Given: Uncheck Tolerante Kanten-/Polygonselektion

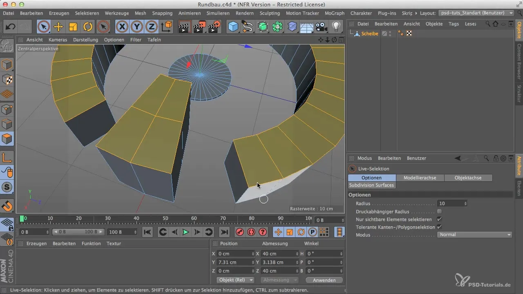Looking at the screenshot, I should pos(440,227).
